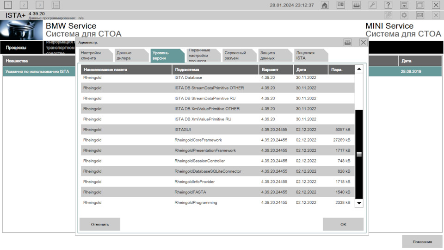Sort by Наименование пакета column header
This screenshot has width=444, height=250.
[126, 69]
